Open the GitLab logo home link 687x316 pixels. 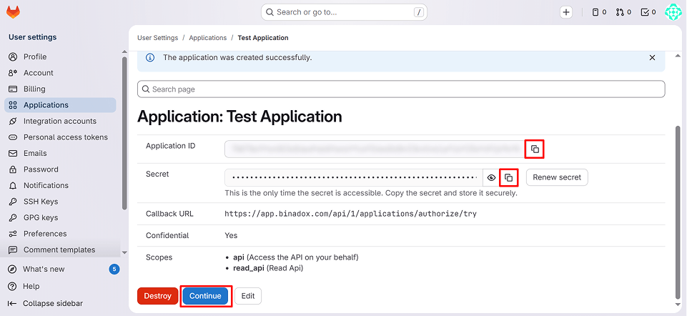point(13,12)
